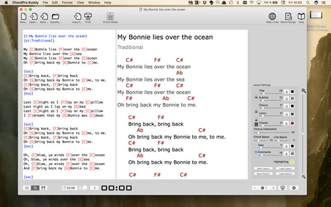Screen dimensions: 331x207
Task: Click the duration stepper arrows
Action: coord(80,188)
